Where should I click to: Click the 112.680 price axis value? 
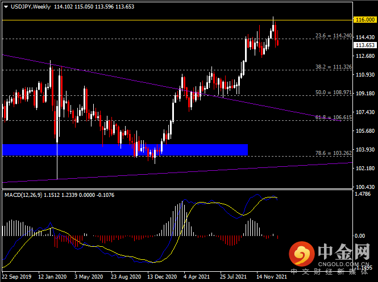(x=365, y=56)
